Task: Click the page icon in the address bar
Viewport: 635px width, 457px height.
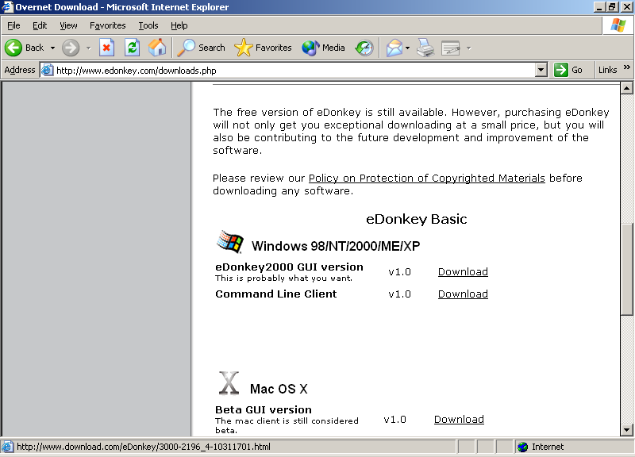Action: click(x=48, y=70)
